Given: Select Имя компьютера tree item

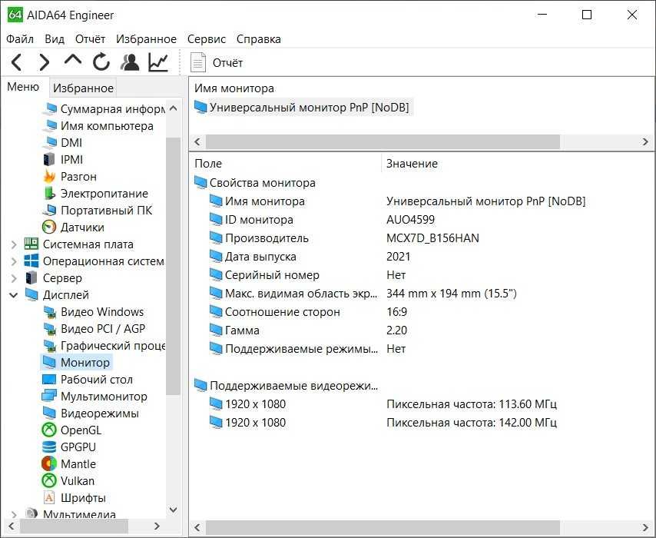Looking at the screenshot, I should pos(99,125).
